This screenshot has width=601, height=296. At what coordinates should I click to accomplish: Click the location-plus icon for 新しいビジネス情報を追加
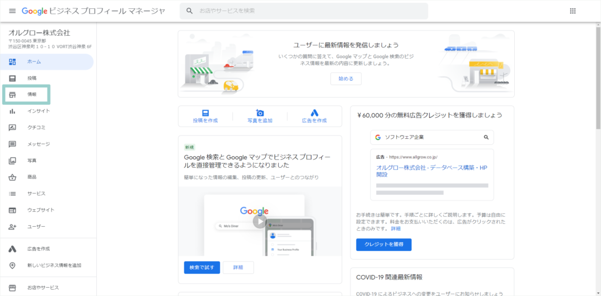(12, 266)
